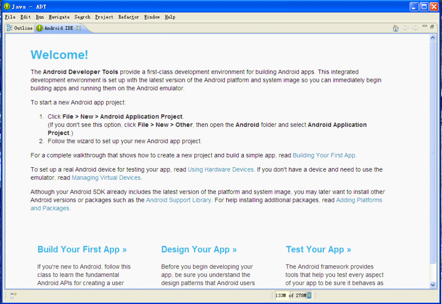Screen dimensions: 442x304
Task: Click the back navigation arrow
Action: pos(405,28)
